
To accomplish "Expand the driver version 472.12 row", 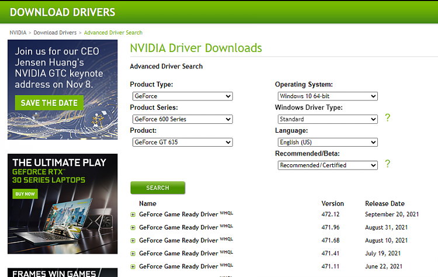I will click(133, 214).
